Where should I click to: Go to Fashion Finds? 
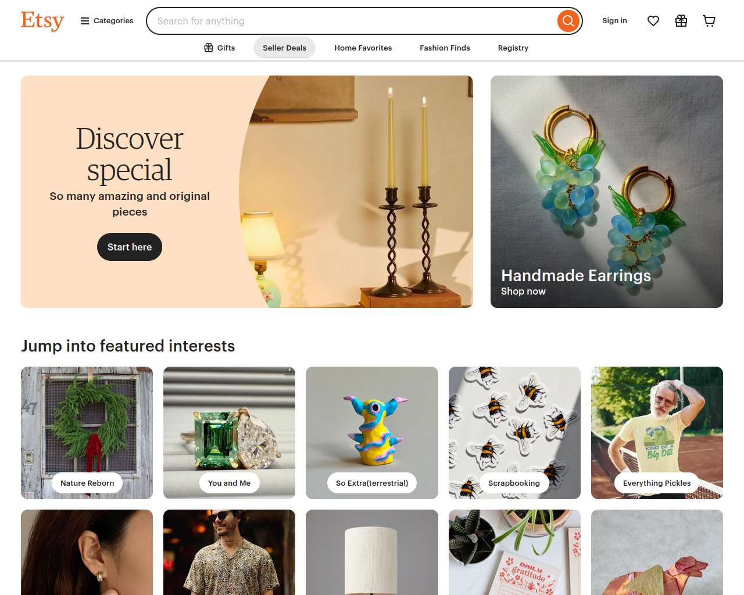pos(445,48)
